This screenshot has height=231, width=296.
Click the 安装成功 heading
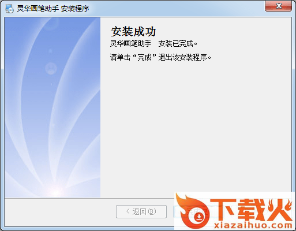point(133,31)
